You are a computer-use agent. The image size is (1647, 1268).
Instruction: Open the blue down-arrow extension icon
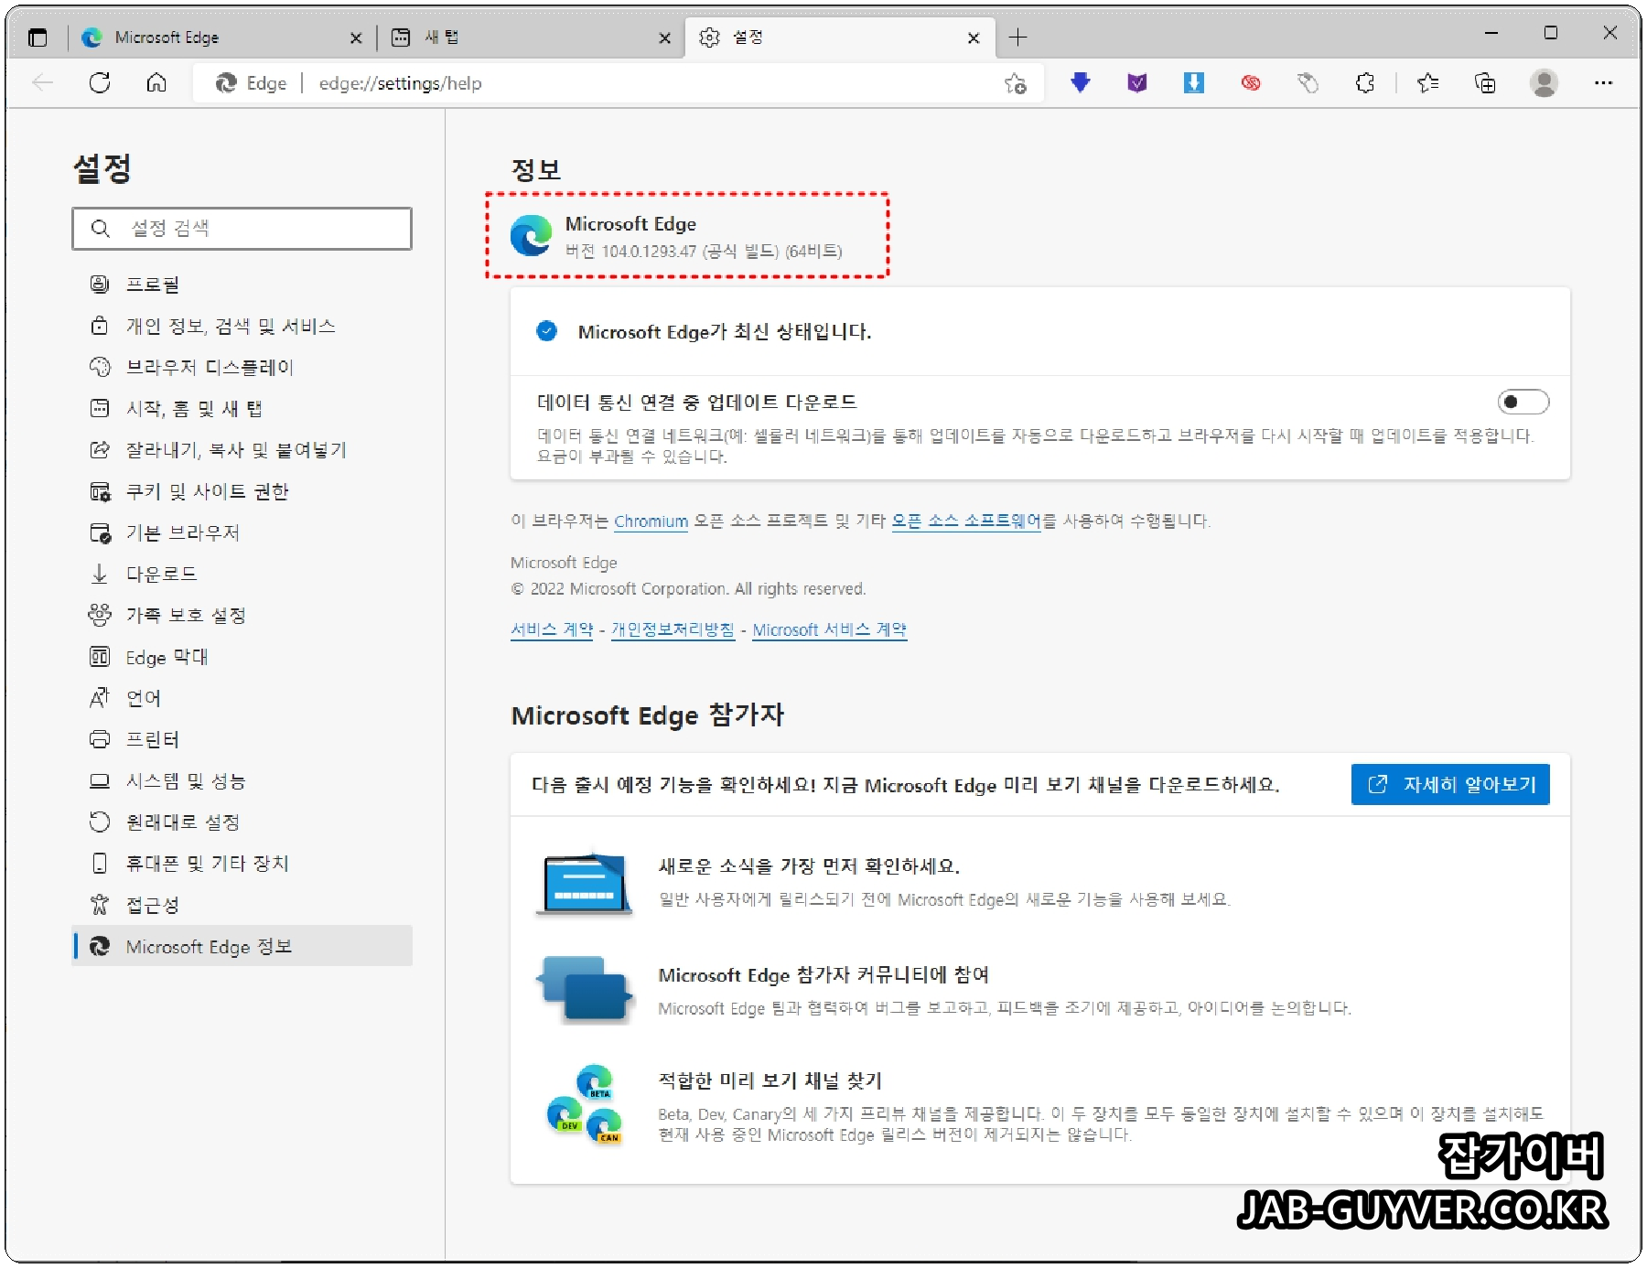click(1081, 83)
